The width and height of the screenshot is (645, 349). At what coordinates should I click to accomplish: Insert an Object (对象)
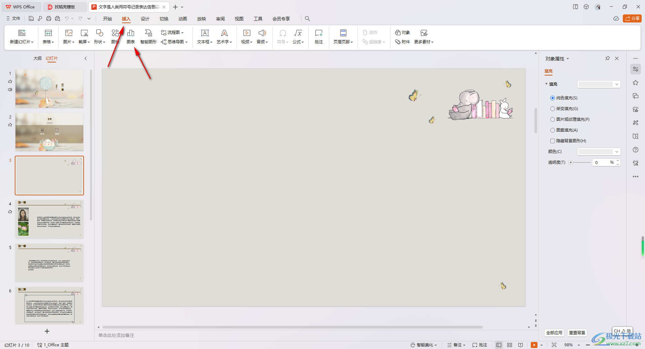tap(402, 33)
